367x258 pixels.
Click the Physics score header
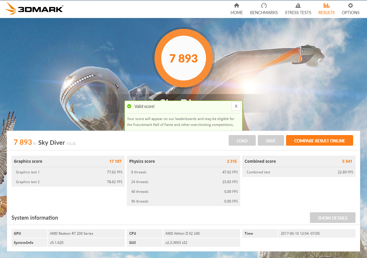coord(183,161)
